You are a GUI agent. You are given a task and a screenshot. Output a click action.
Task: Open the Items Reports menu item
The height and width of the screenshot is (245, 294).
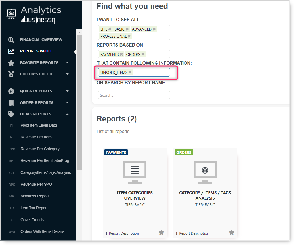(x=35, y=114)
